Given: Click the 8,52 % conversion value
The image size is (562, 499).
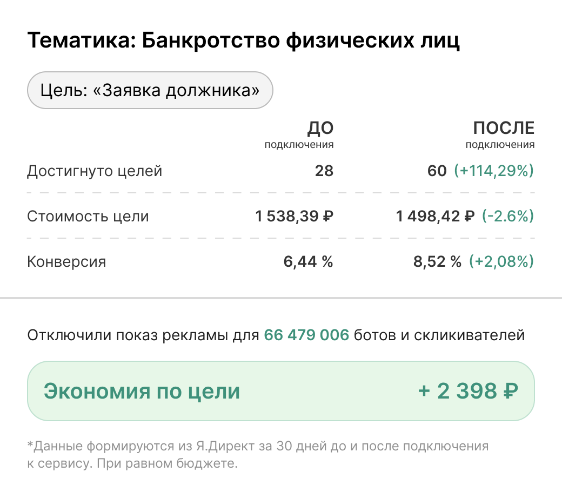Looking at the screenshot, I should tap(437, 262).
